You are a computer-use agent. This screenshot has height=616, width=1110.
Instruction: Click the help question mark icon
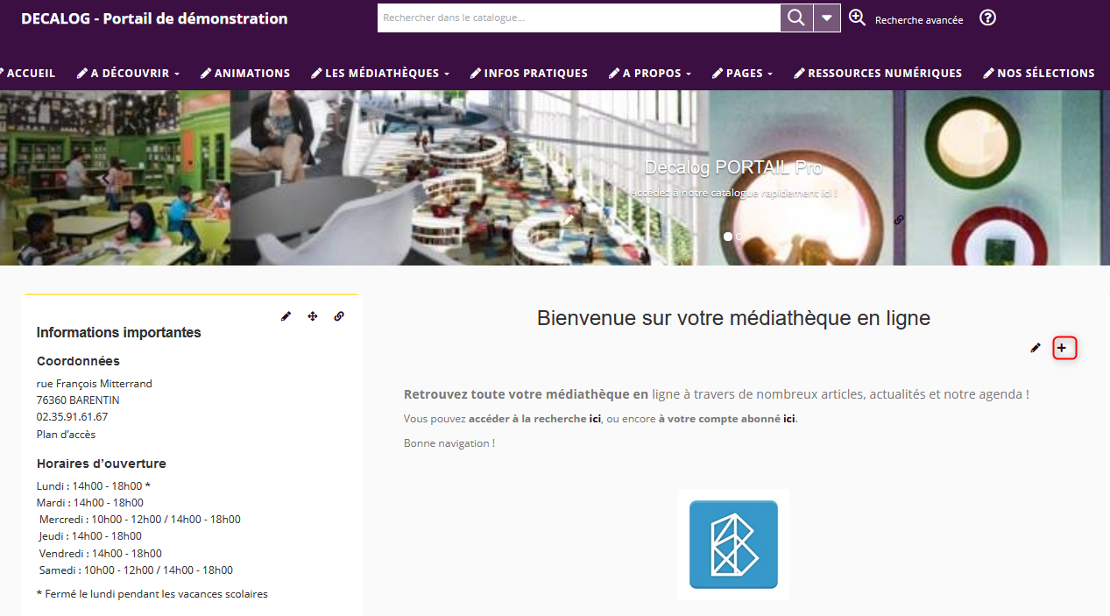(x=987, y=18)
